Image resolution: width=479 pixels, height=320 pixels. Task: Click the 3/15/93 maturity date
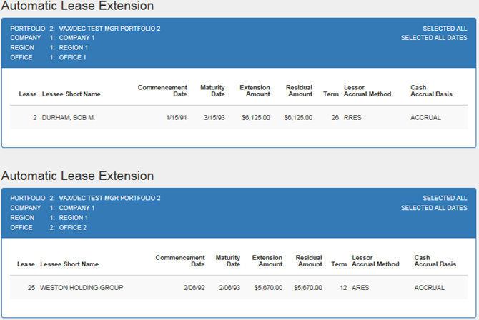pos(214,118)
